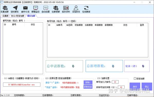
Task: Click the 5秒内鼠标放到：发送 red text
Action: pos(70,87)
